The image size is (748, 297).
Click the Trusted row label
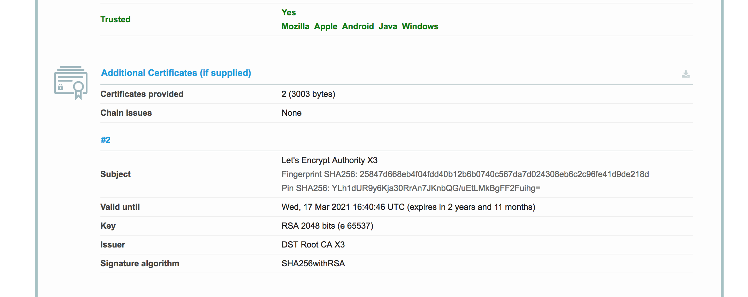115,20
